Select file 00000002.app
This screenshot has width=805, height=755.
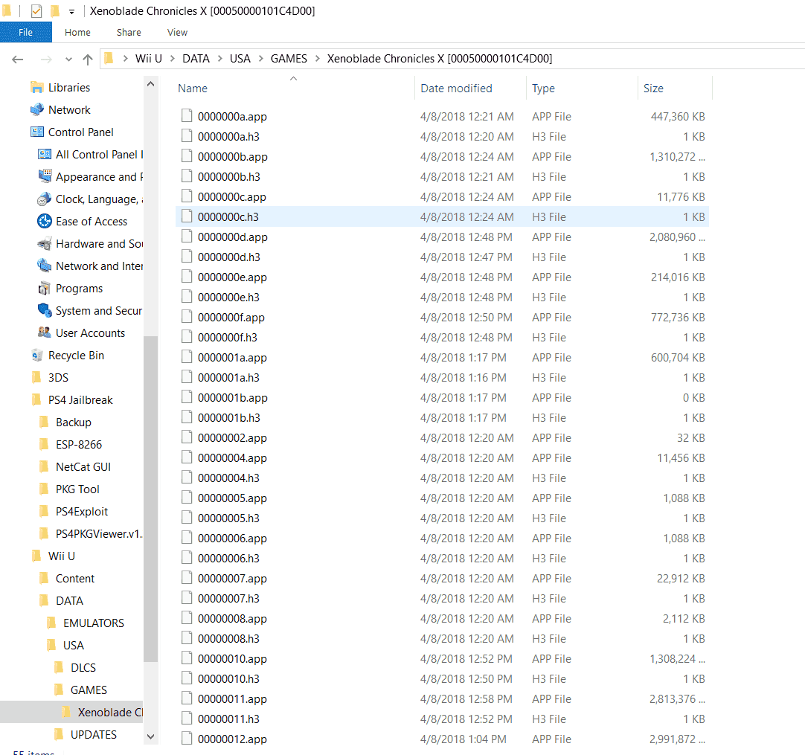pyautogui.click(x=232, y=438)
